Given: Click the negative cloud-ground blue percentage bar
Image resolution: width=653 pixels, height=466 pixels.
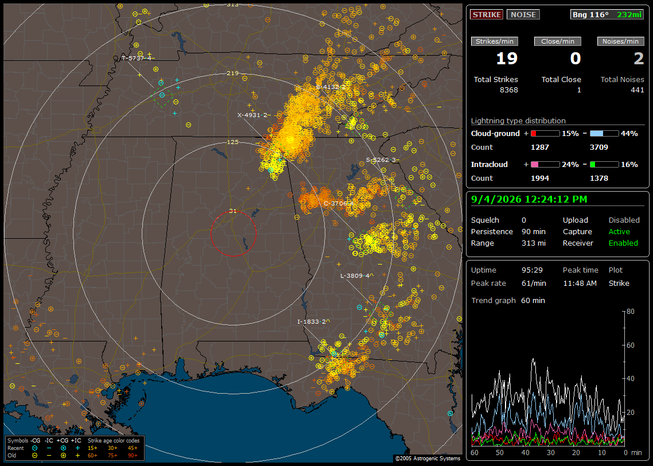Looking at the screenshot, I should [x=604, y=134].
